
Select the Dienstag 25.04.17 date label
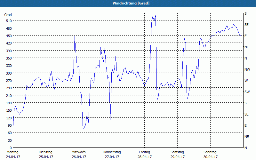[46, 155]
